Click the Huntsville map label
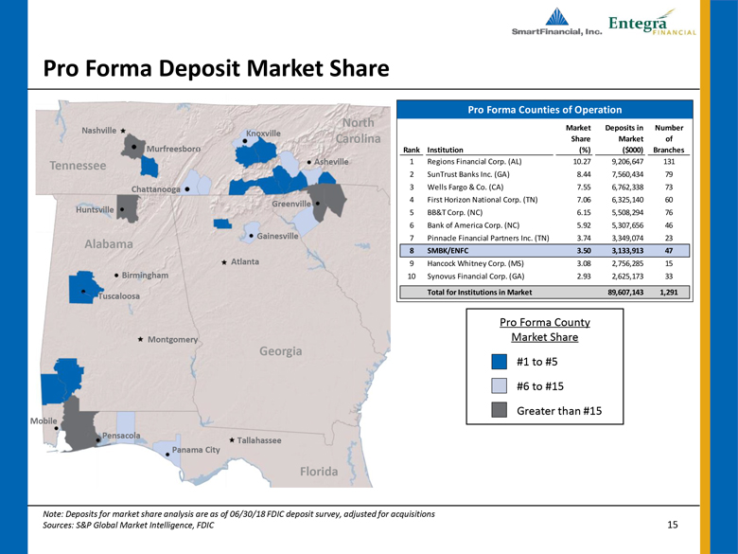 point(95,209)
